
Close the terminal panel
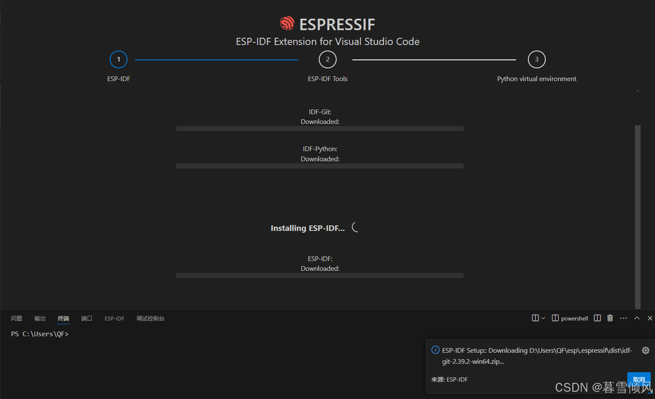(650, 318)
